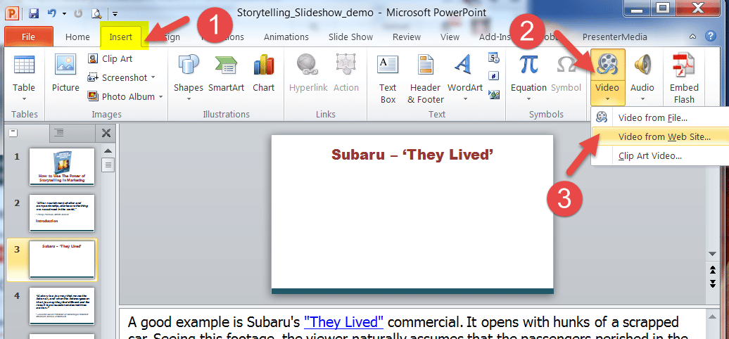729x339 pixels.
Task: Insert slide number small icon
Action: coord(494,76)
